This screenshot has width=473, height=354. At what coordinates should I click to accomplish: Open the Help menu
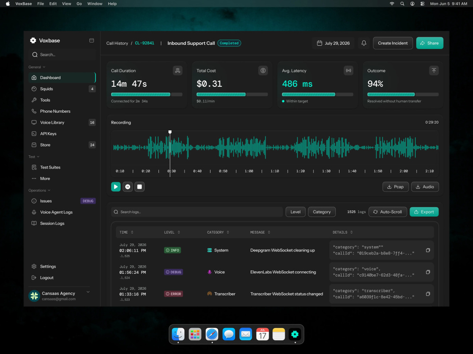[x=112, y=4]
